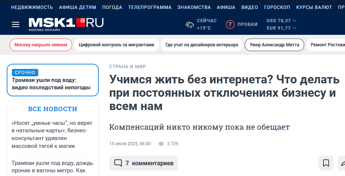The image size is (345, 176).
Task: Select topic Где учат на дизайнеров интерьера
Action: [202, 45]
